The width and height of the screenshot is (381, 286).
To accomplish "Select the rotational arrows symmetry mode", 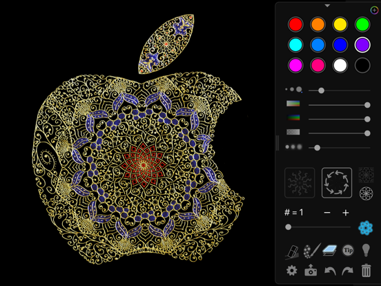I will tap(337, 182).
